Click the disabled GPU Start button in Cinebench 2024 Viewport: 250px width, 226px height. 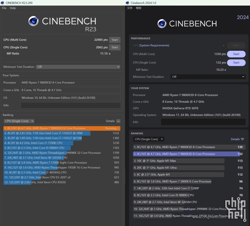(236, 45)
